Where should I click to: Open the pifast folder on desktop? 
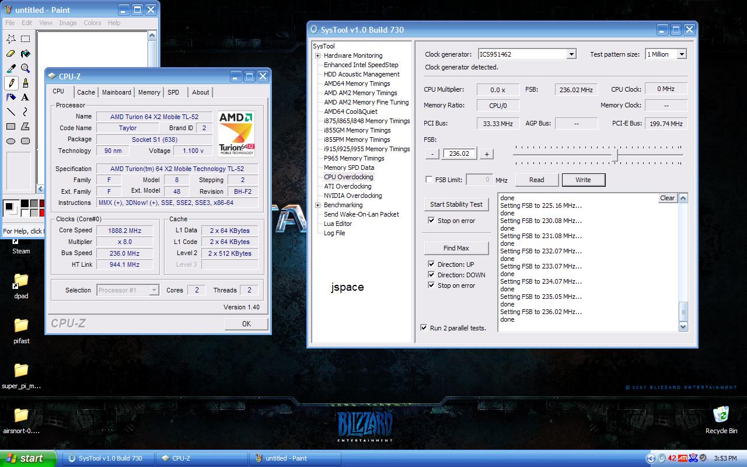(21, 330)
